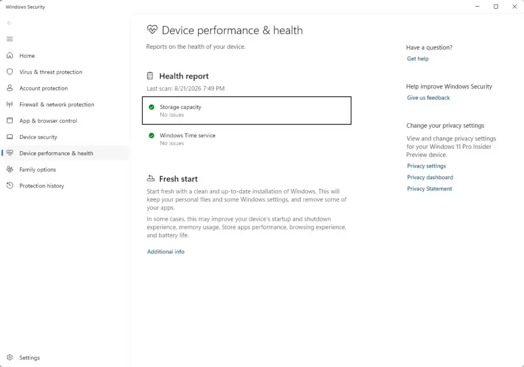Image resolution: width=524 pixels, height=367 pixels.
Task: Open Privacy settings link
Action: (426, 166)
